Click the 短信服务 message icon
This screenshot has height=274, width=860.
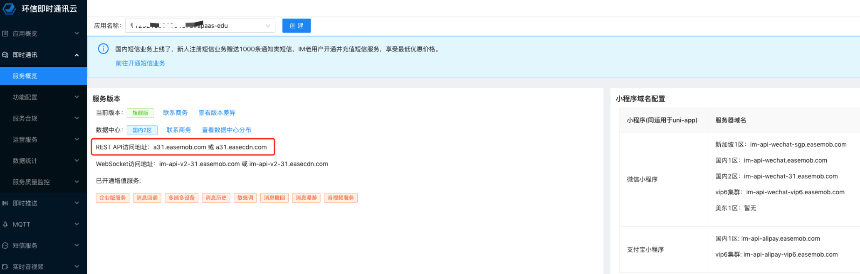(x=5, y=245)
